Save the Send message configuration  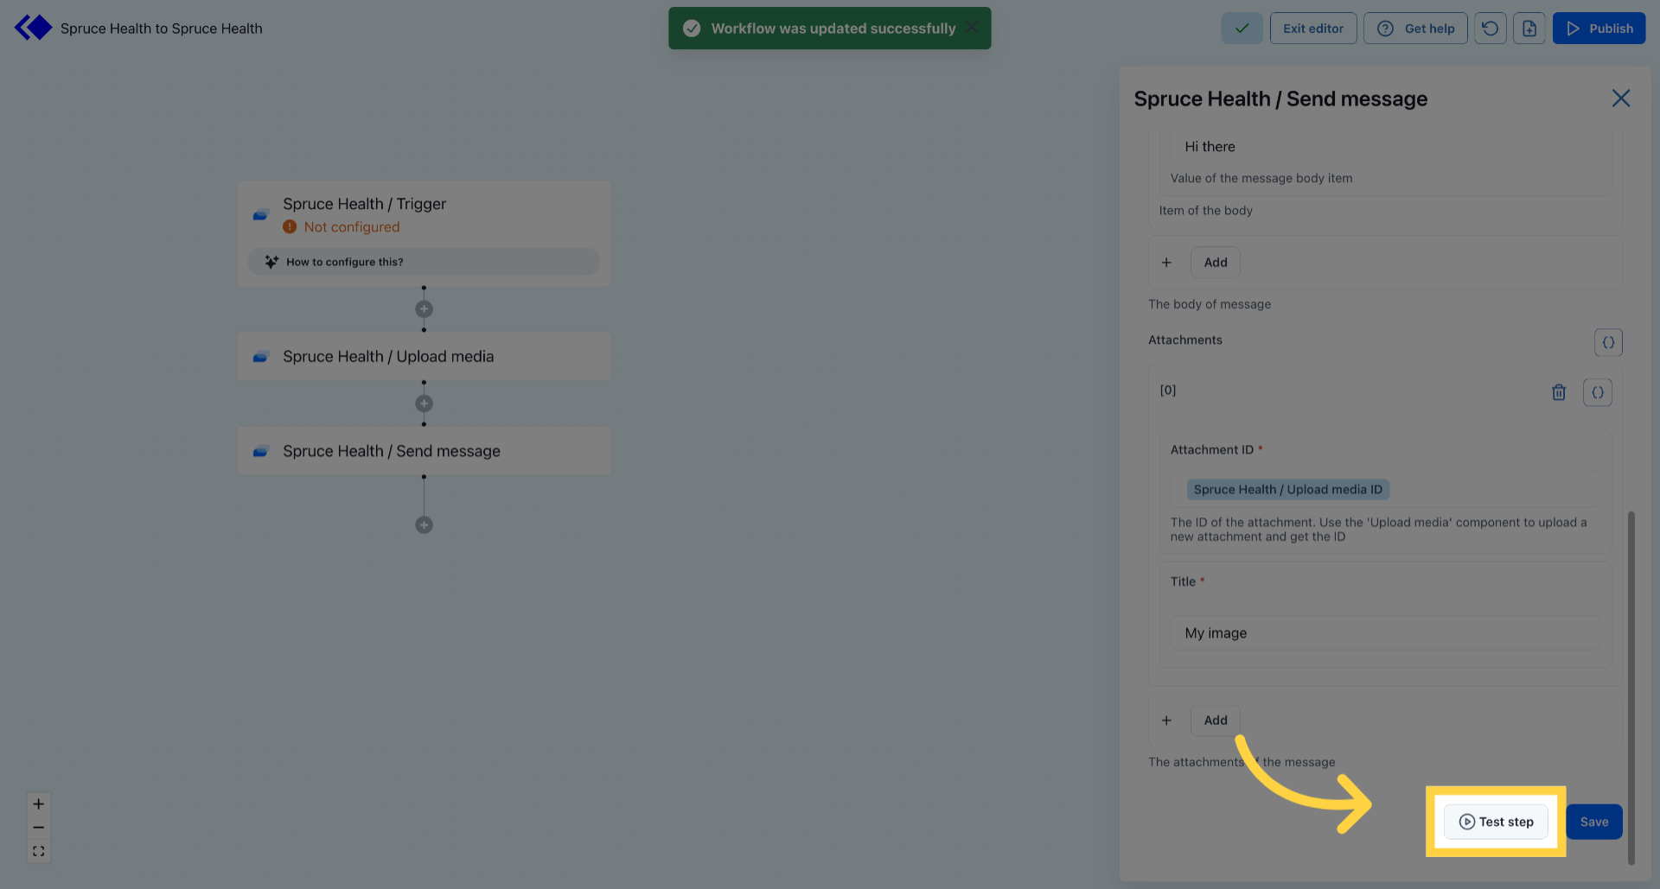(x=1593, y=822)
